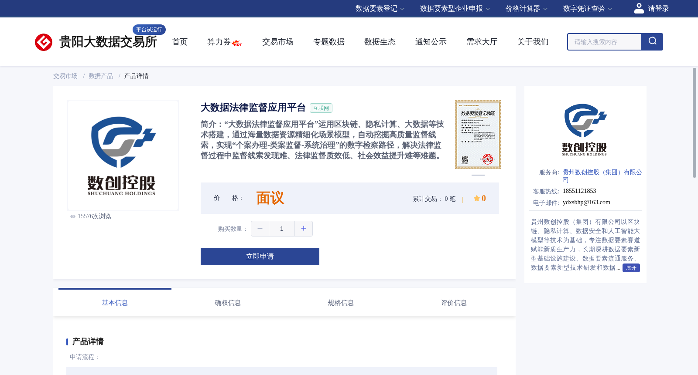Click the orange favorite star icon
This screenshot has height=375, width=698.
477,199
